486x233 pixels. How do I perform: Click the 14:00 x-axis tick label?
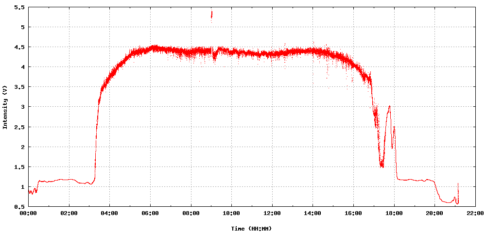pyautogui.click(x=312, y=213)
